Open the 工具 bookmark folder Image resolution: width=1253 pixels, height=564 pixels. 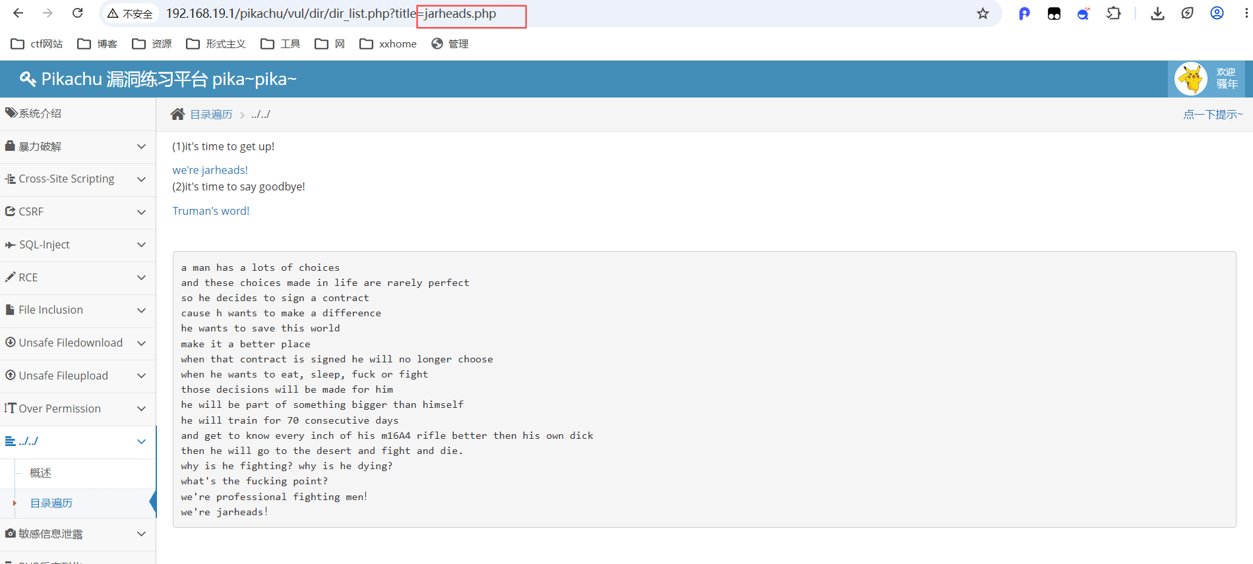click(280, 43)
